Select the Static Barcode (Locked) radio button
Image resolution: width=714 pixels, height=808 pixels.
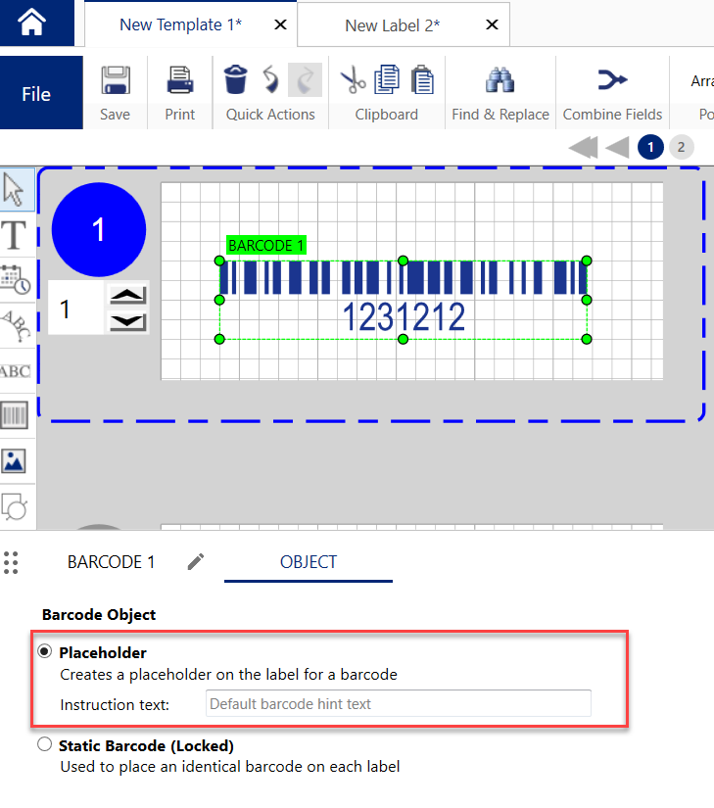click(x=45, y=744)
